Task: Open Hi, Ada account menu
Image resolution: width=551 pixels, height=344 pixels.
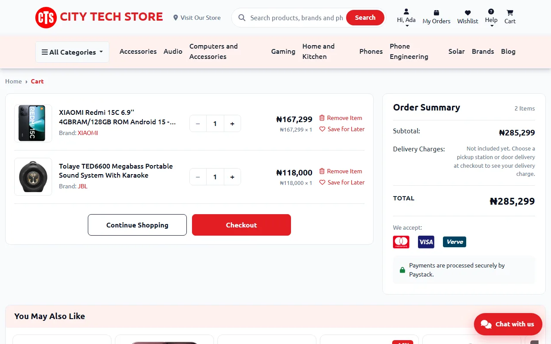Action: click(406, 18)
